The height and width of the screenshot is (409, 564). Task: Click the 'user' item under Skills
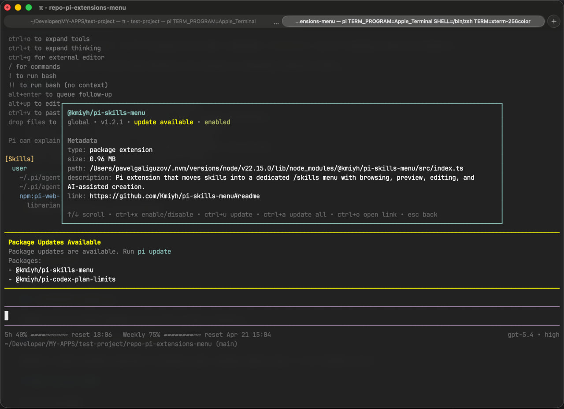pyautogui.click(x=19, y=168)
